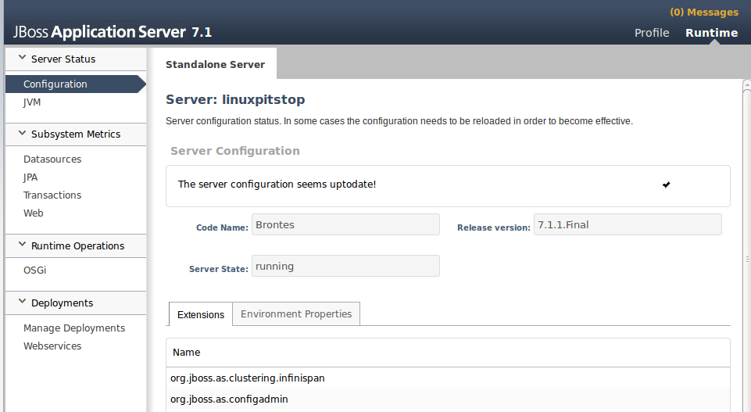This screenshot has width=751, height=412.
Task: Open Webservices in the sidebar
Action: [x=52, y=346]
